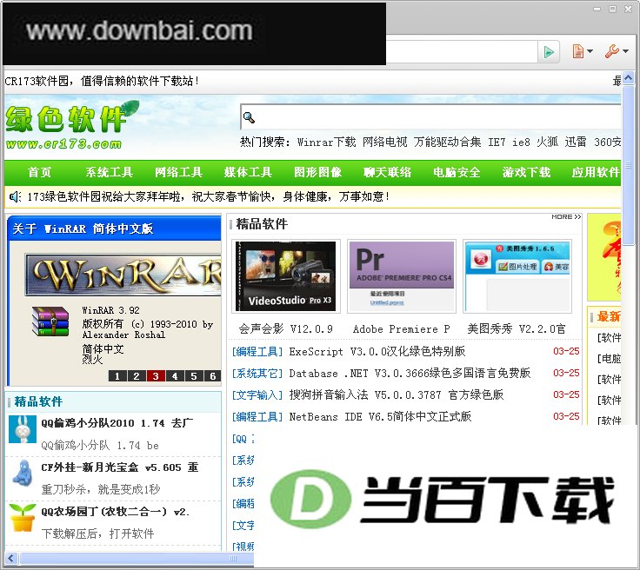Select slide number 2 in WinRAR slideshow
The image size is (640, 570).
point(137,376)
